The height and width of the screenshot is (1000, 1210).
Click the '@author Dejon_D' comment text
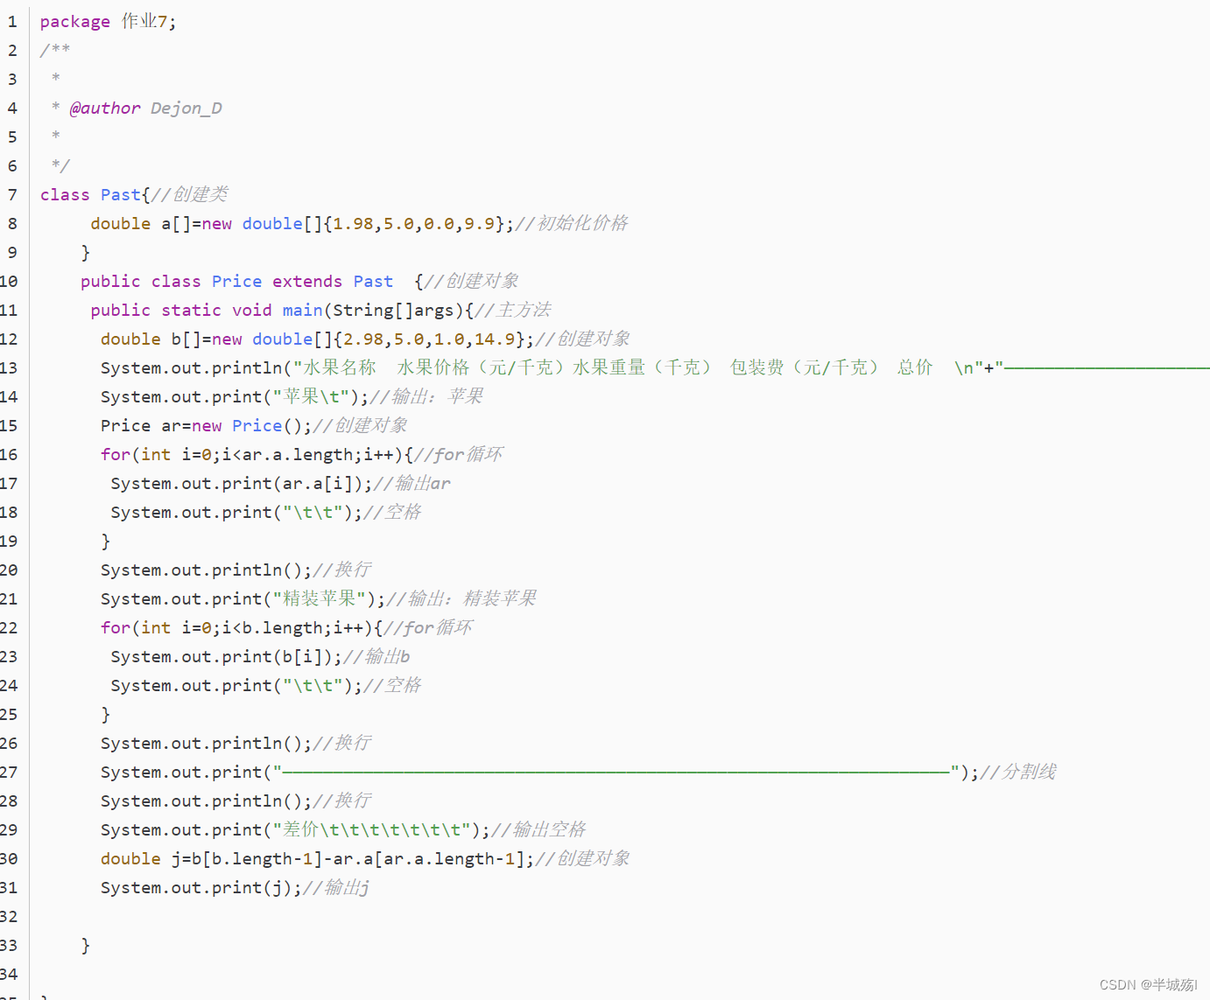click(x=145, y=108)
